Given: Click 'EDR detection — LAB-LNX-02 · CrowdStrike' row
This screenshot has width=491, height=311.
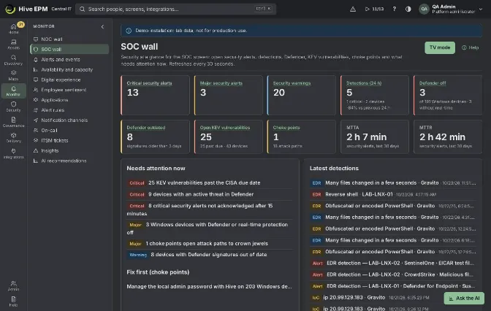Looking at the screenshot, I should click(393, 274).
